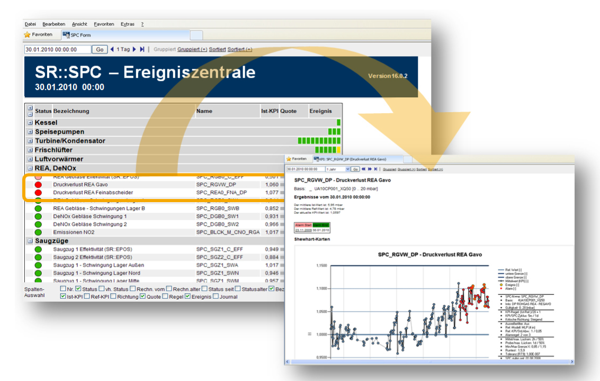Click red status dot of Druckverlust REA Feinabscheider

pos(38,193)
